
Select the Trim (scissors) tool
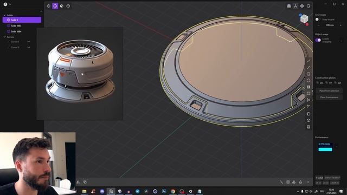pos(309,100)
